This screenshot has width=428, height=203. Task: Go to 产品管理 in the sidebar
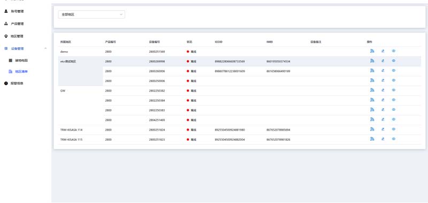tap(17, 24)
